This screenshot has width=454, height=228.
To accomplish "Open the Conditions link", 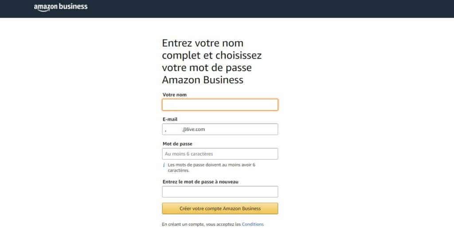I will [253, 224].
